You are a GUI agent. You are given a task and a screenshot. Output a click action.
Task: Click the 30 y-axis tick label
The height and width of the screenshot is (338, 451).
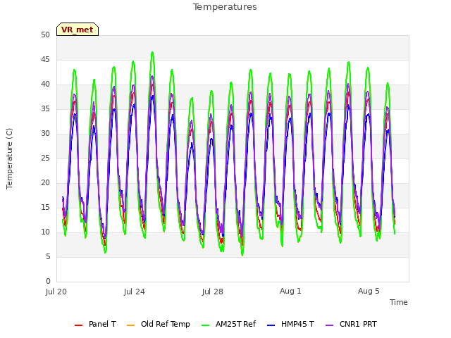(45, 133)
